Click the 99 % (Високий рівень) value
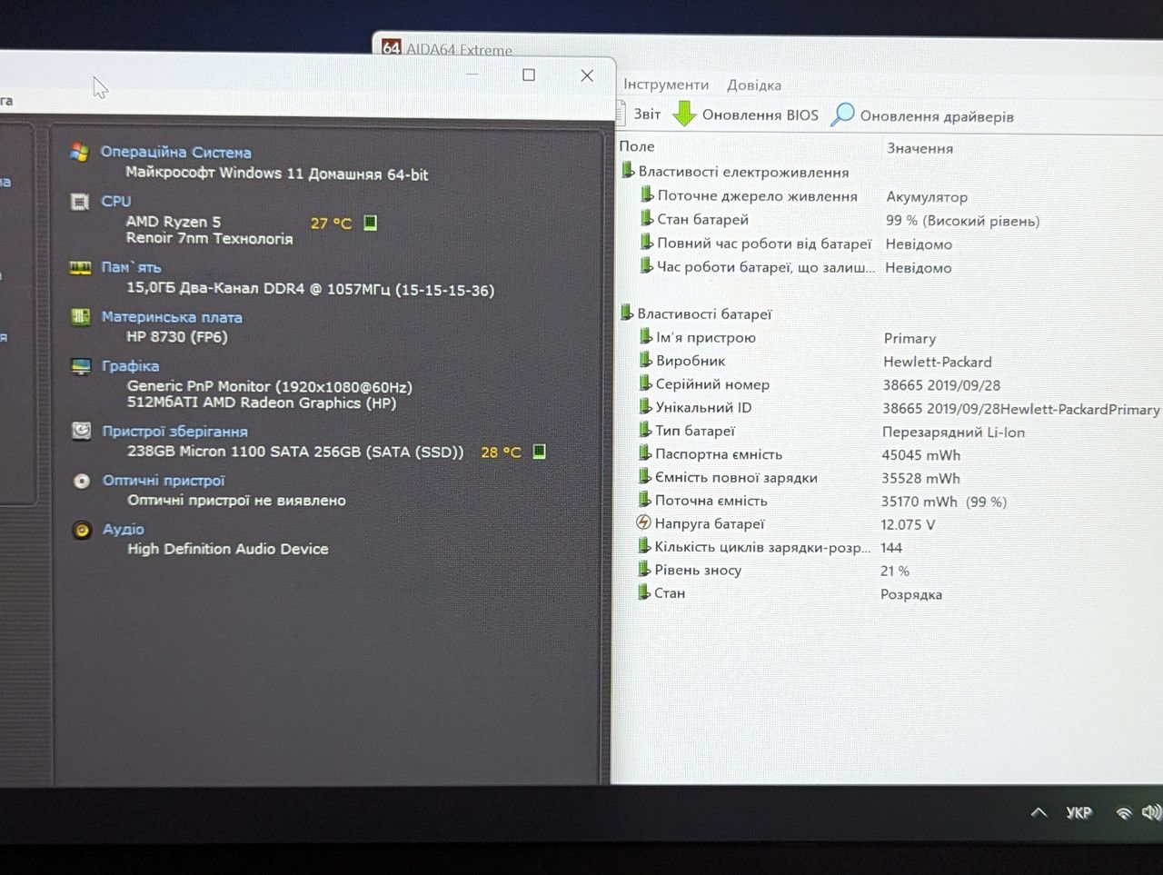The image size is (1163, 875). [962, 221]
